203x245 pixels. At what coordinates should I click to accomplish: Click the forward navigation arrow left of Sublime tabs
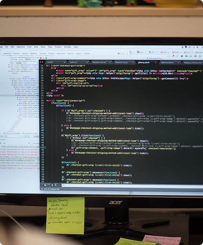(x=43, y=62)
